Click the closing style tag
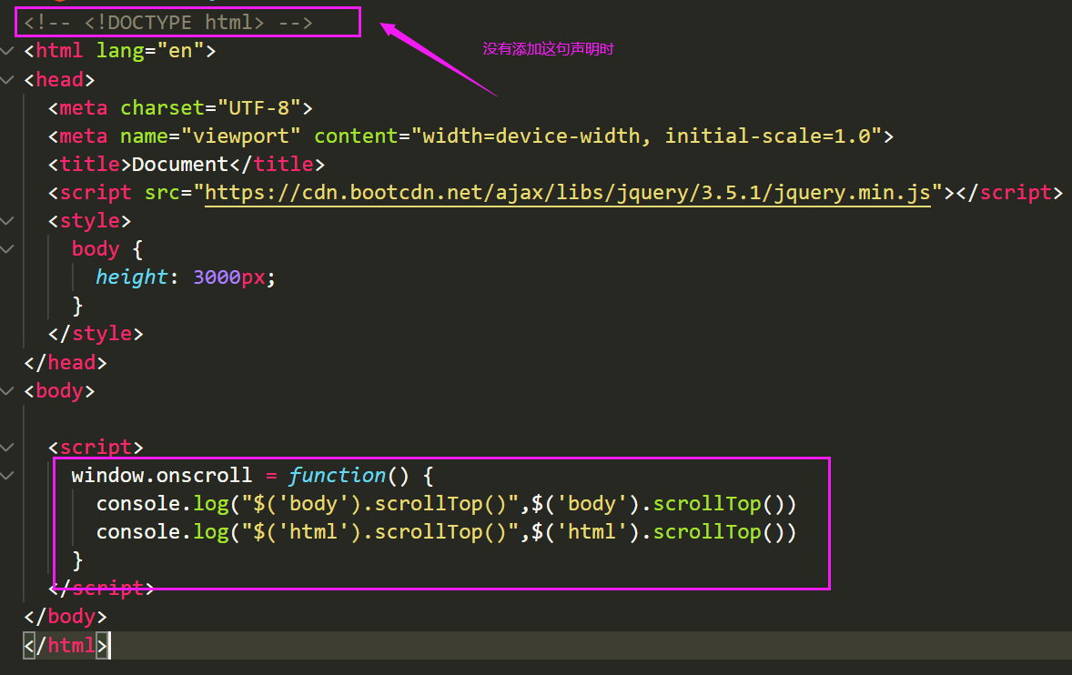1072x675 pixels. coord(96,333)
